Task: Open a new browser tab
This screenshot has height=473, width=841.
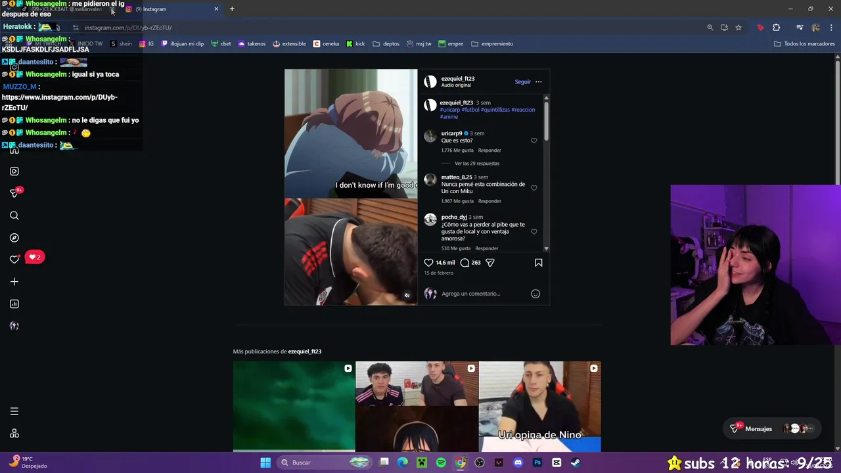Action: [x=232, y=9]
